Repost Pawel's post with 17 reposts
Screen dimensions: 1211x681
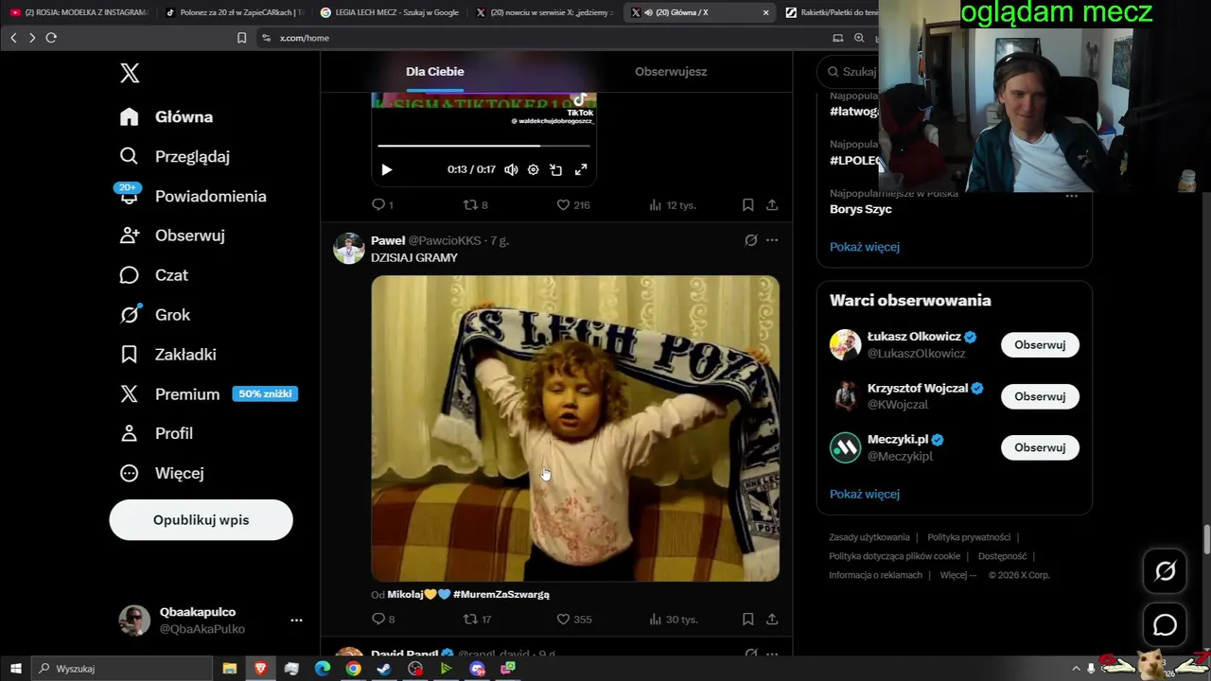coord(477,620)
